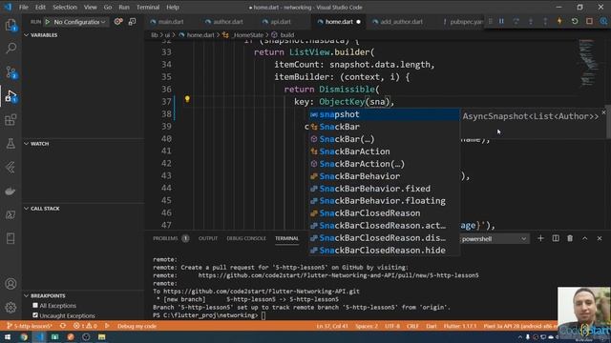Open the Test flask view
The width and height of the screenshot is (611, 343).
[11, 144]
